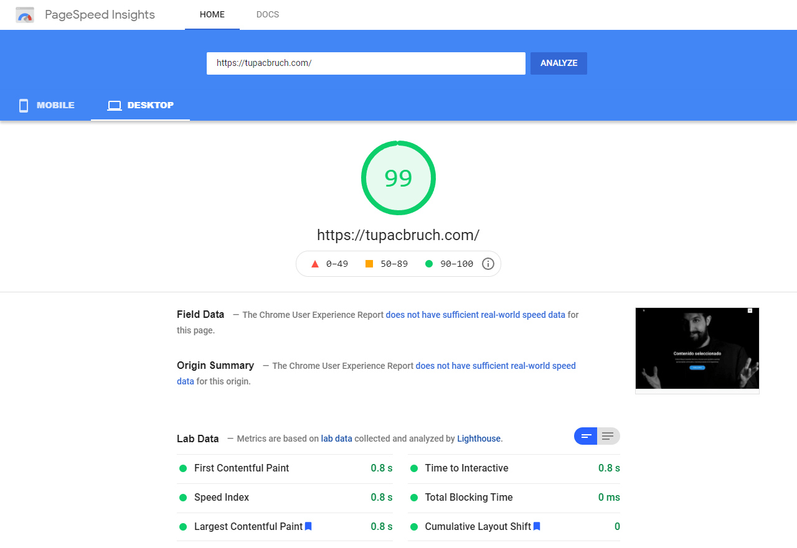Click the page screenshot thumbnail
Viewport: 797px width, 548px height.
(697, 348)
